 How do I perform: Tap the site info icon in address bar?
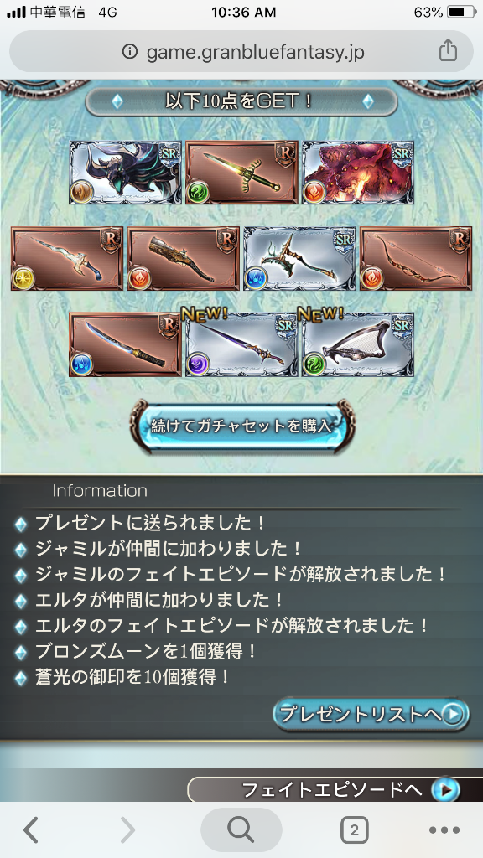[129, 52]
